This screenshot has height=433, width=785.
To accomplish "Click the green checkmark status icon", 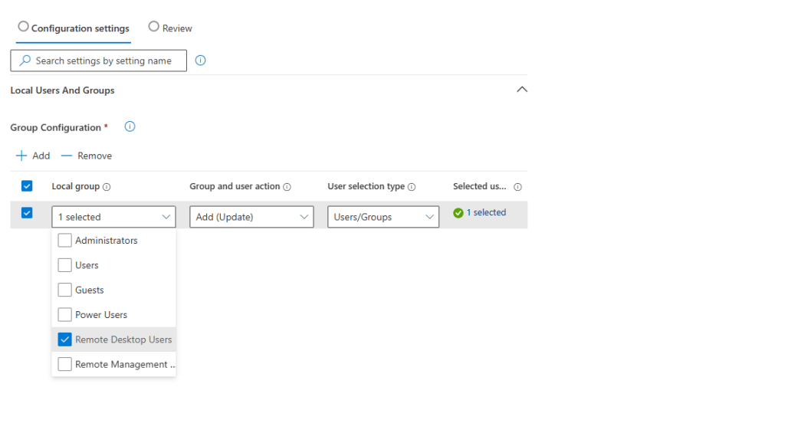I will click(x=458, y=213).
